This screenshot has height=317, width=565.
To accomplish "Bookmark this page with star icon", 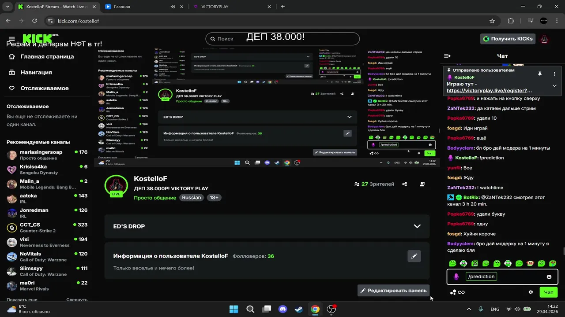I will tap(492, 21).
